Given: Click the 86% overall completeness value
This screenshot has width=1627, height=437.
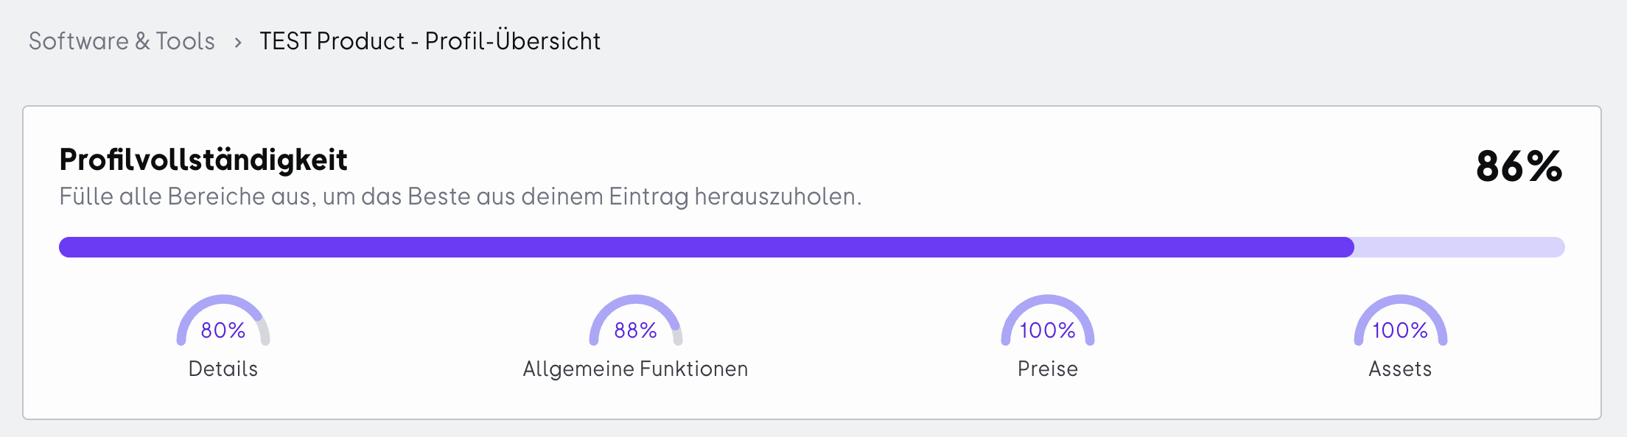Looking at the screenshot, I should 1519,166.
